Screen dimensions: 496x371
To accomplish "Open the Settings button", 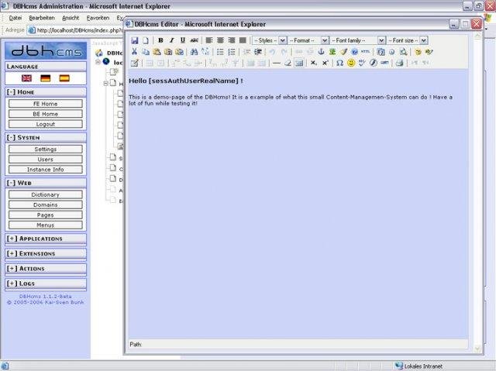I will point(46,149).
